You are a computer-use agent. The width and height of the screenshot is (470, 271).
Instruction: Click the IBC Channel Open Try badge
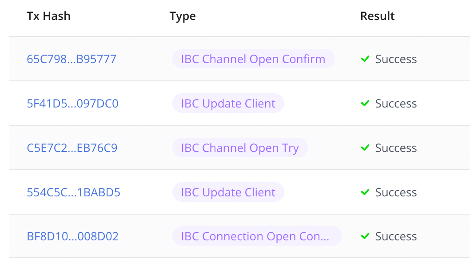tap(240, 148)
